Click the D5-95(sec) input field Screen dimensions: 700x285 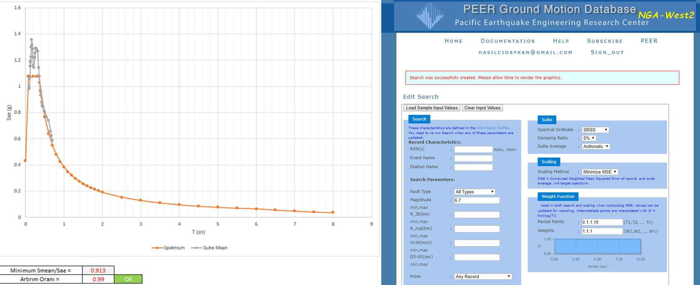click(477, 258)
